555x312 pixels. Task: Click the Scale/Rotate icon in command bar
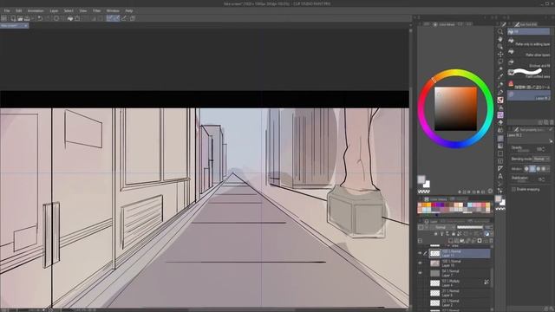[x=77, y=18]
